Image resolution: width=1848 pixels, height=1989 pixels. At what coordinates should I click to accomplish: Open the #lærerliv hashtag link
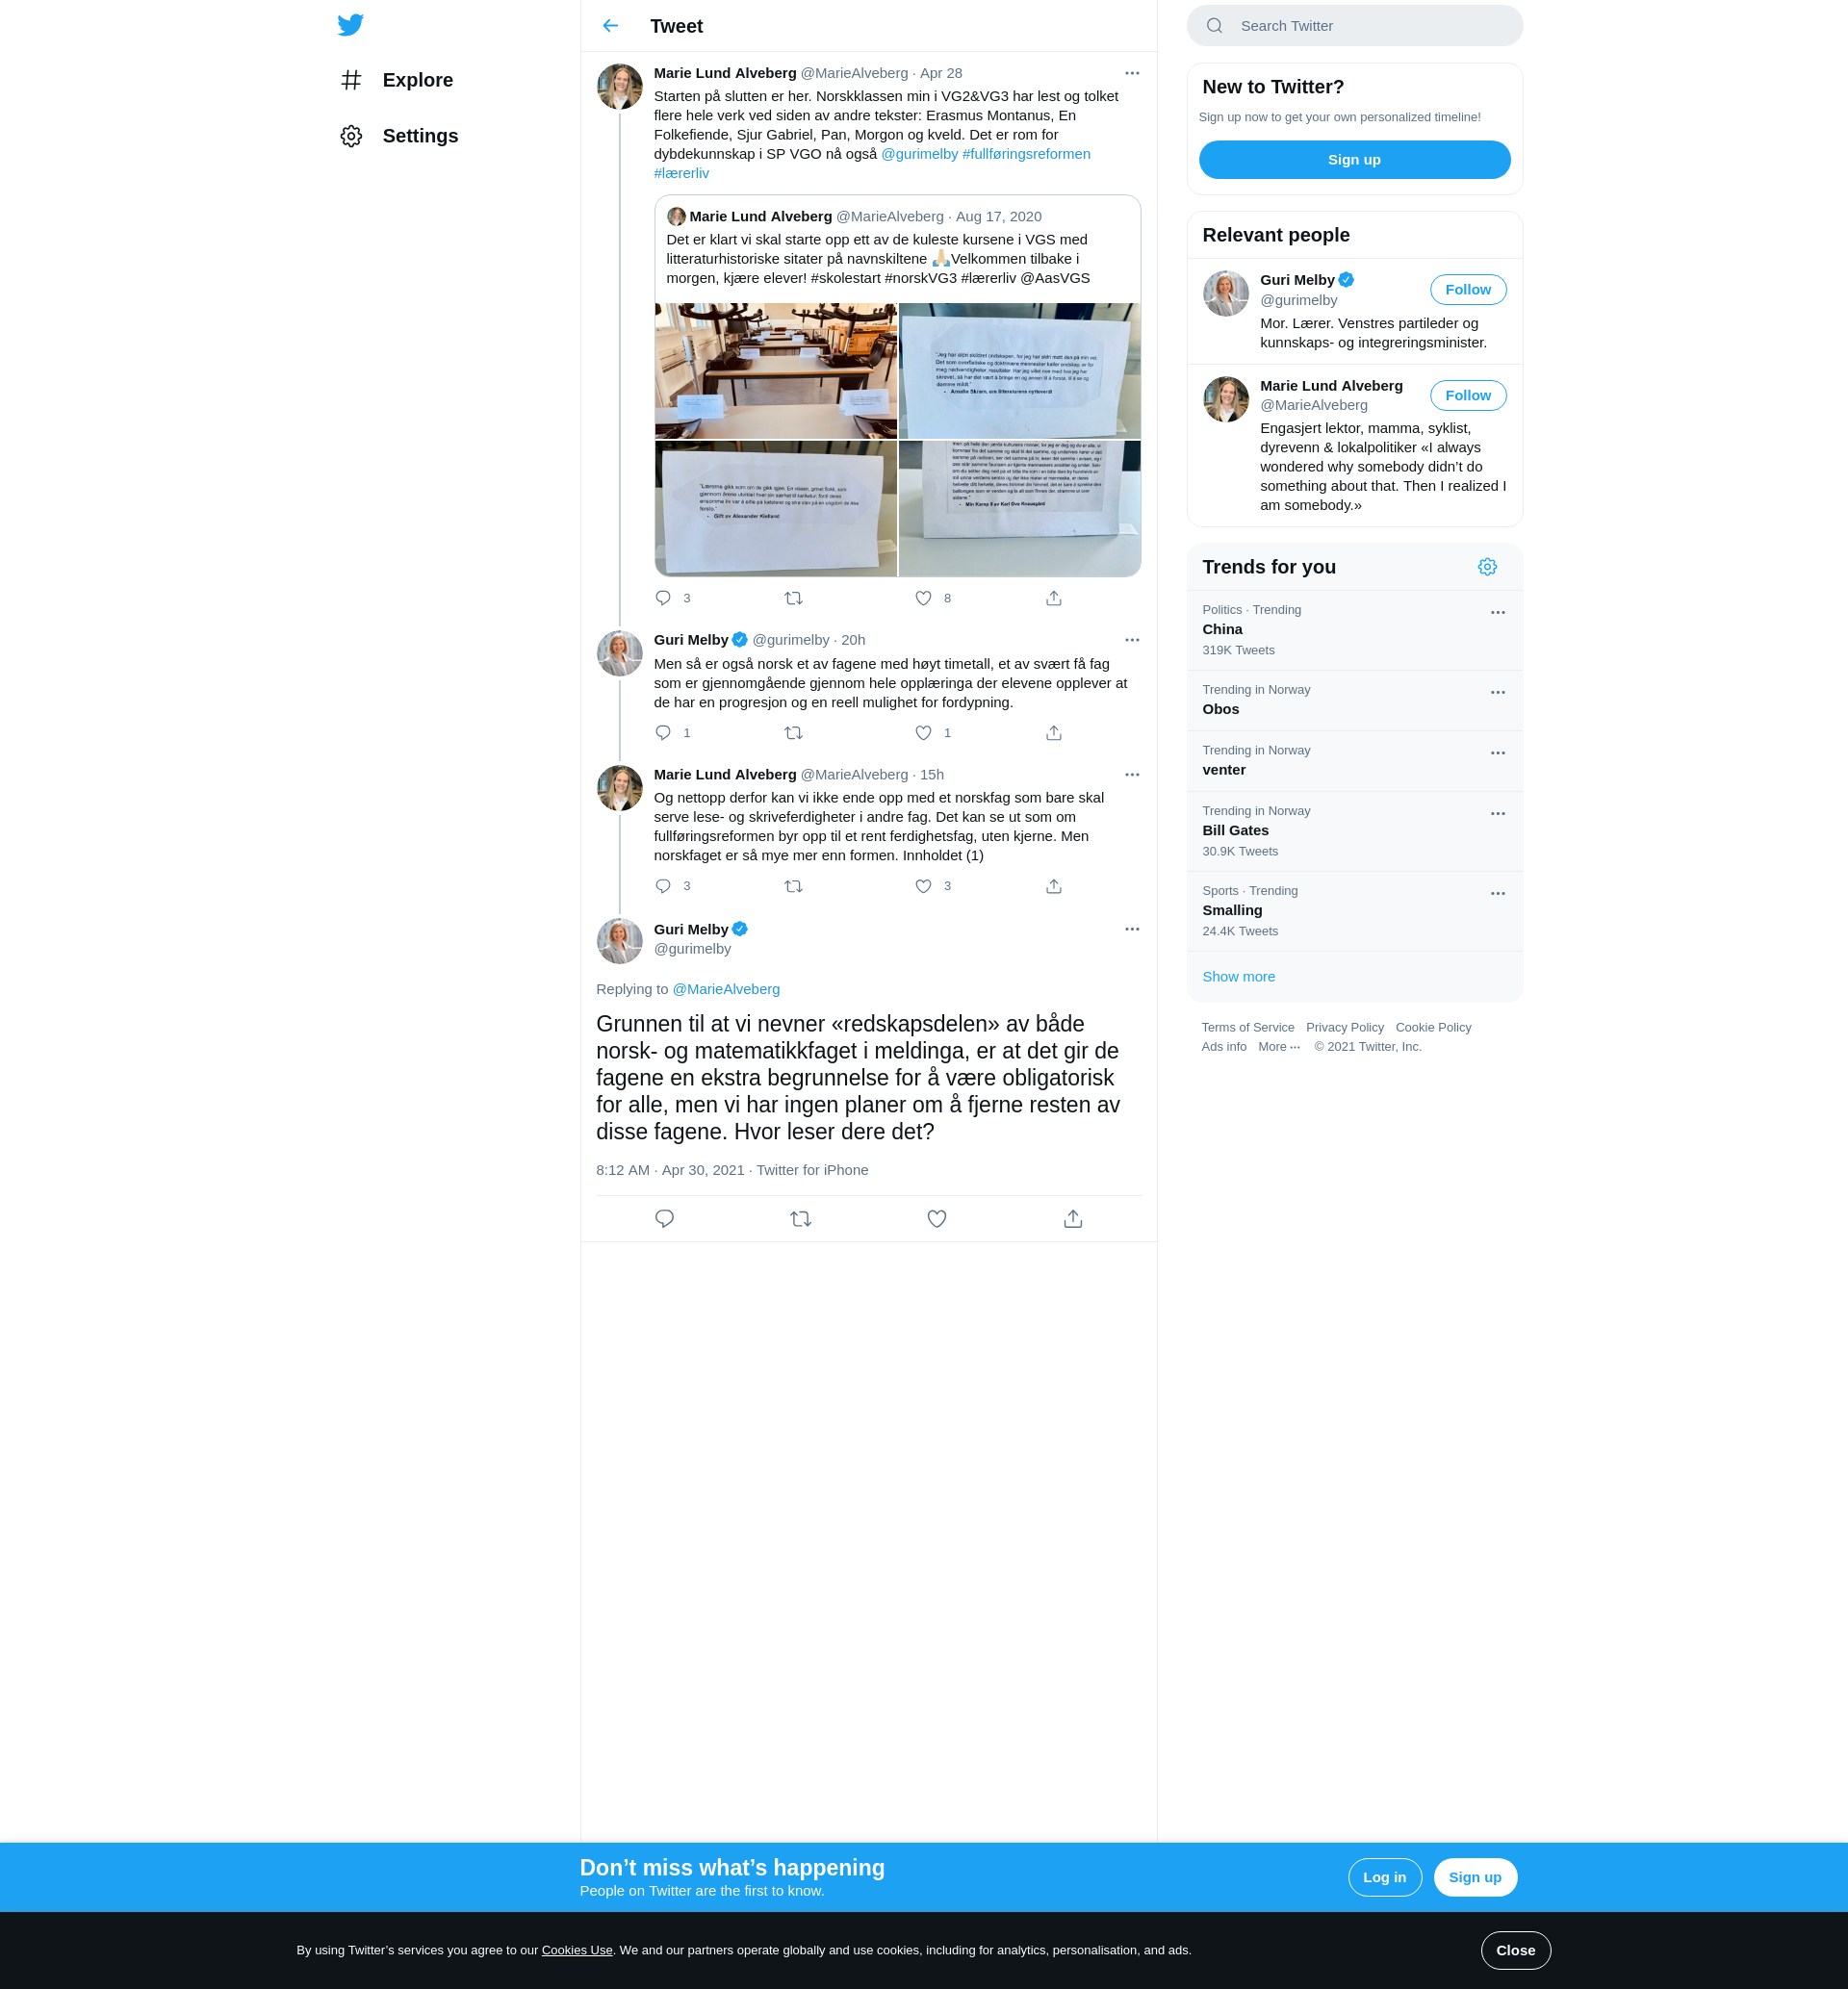coord(681,173)
